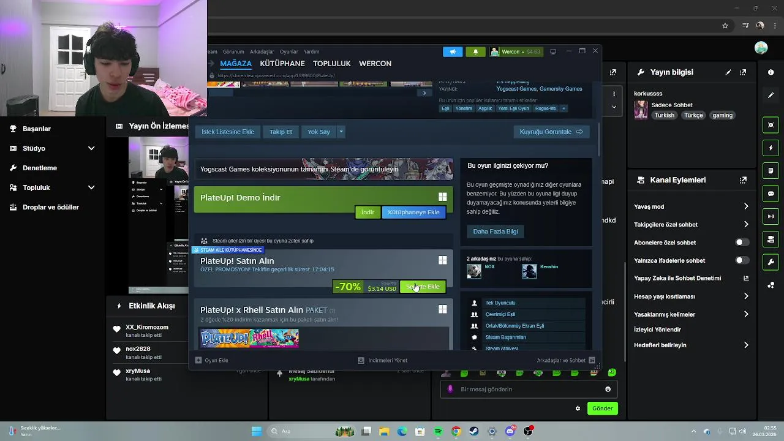Click chat identity microphone badge icon

[x=450, y=389]
